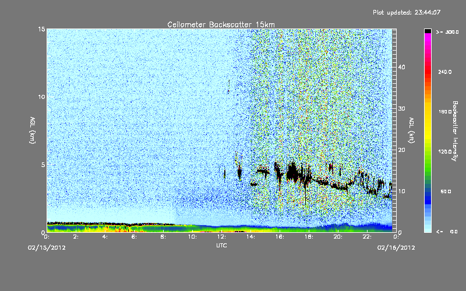The height and width of the screenshot is (291, 466).
Task: Click the '30' kft tick on the right axis
Action: coord(401,109)
